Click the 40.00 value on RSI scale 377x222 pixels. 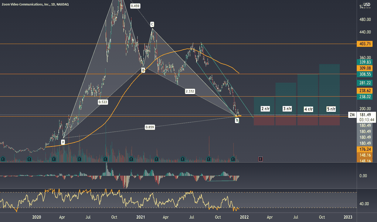point(364,204)
